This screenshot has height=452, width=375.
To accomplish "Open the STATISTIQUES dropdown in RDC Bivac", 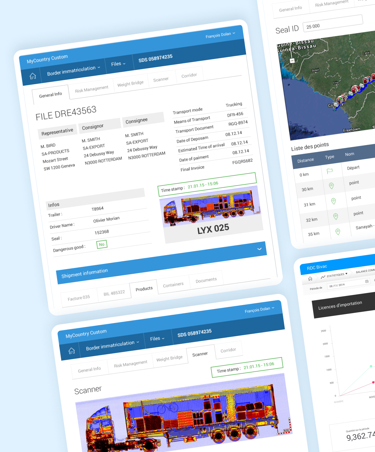I will pos(337,275).
